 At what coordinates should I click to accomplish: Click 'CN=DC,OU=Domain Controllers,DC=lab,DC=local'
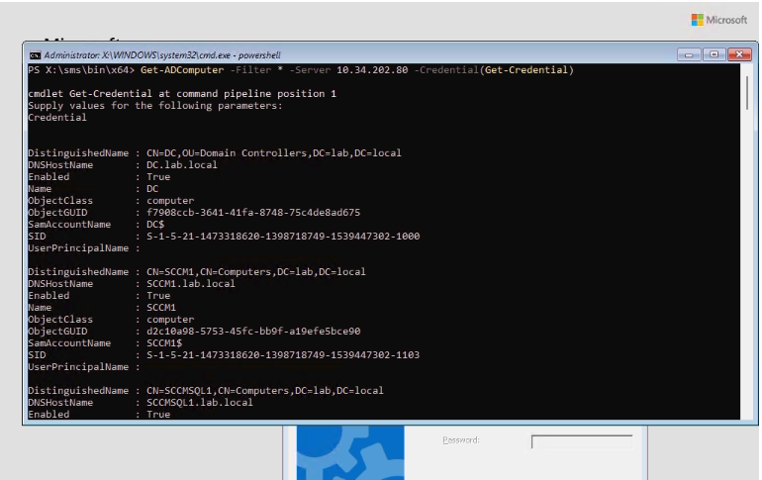(x=274, y=153)
